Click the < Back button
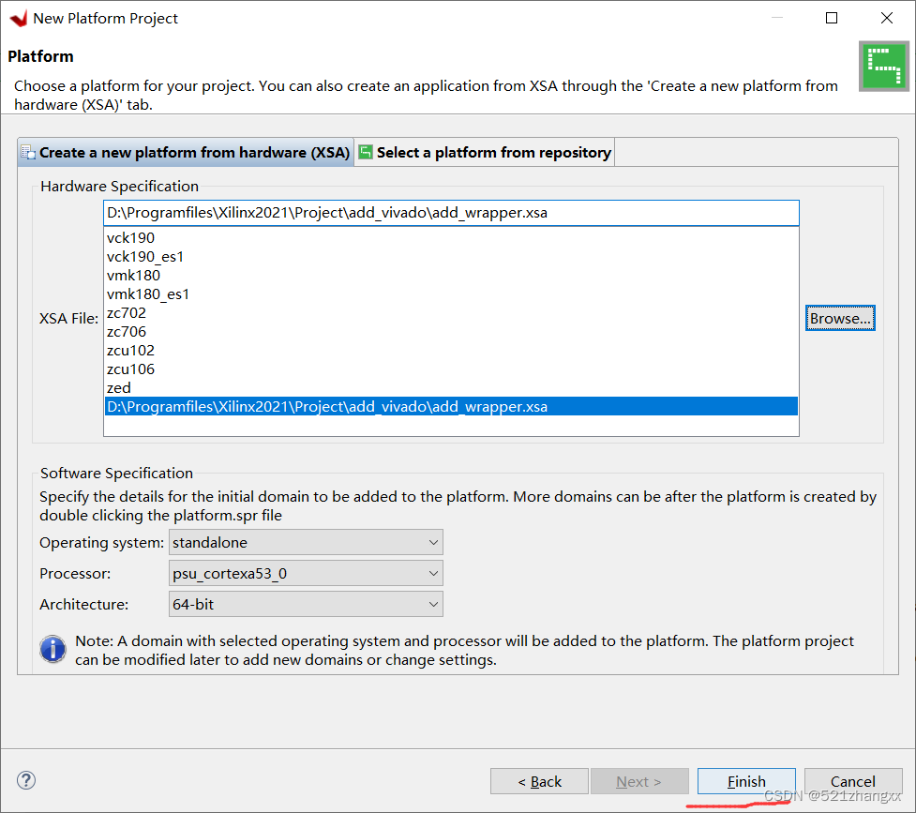 [x=539, y=781]
